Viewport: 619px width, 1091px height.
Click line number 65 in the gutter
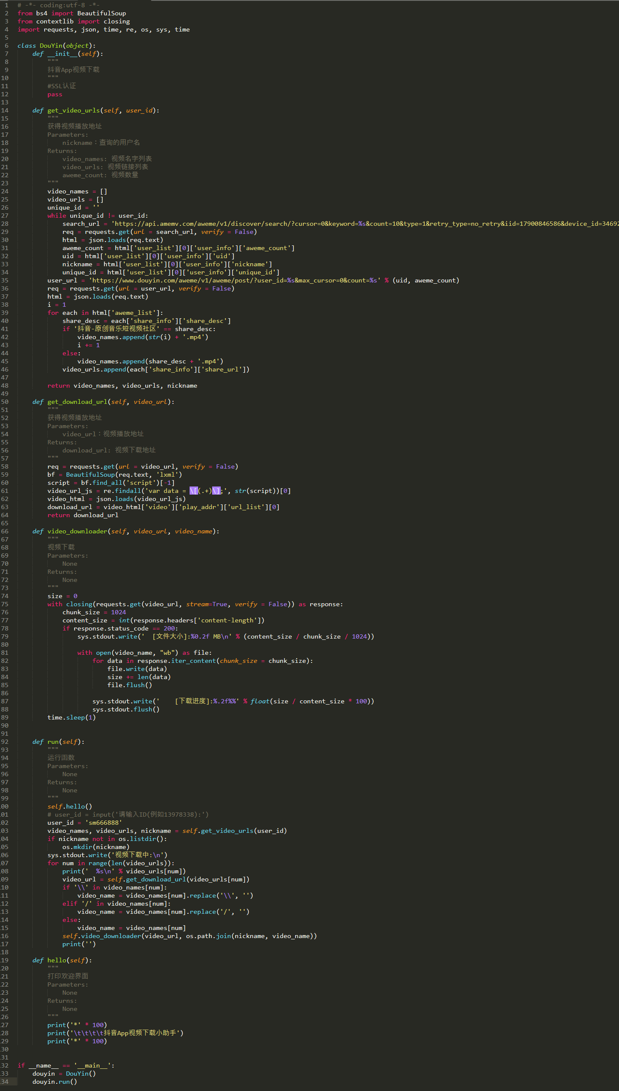(5, 523)
